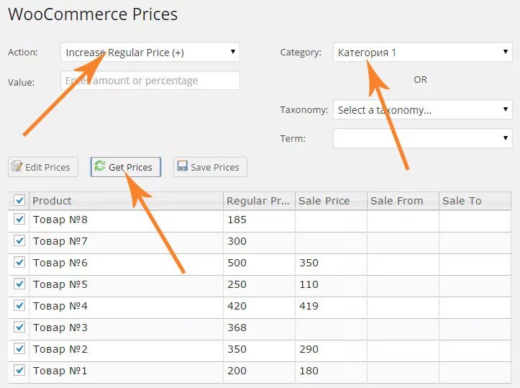Uncheck the Товар №7 checkbox
This screenshot has height=388, width=520.
pyautogui.click(x=19, y=240)
